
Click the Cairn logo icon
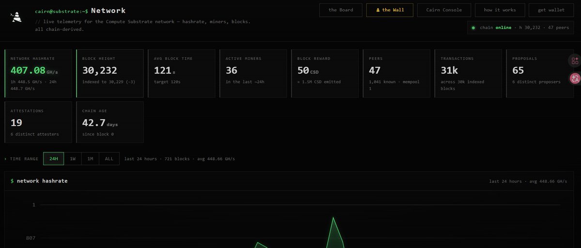[x=16, y=16]
